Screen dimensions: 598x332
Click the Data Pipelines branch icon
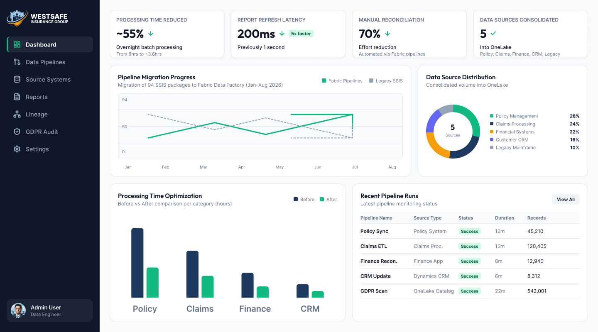click(17, 62)
